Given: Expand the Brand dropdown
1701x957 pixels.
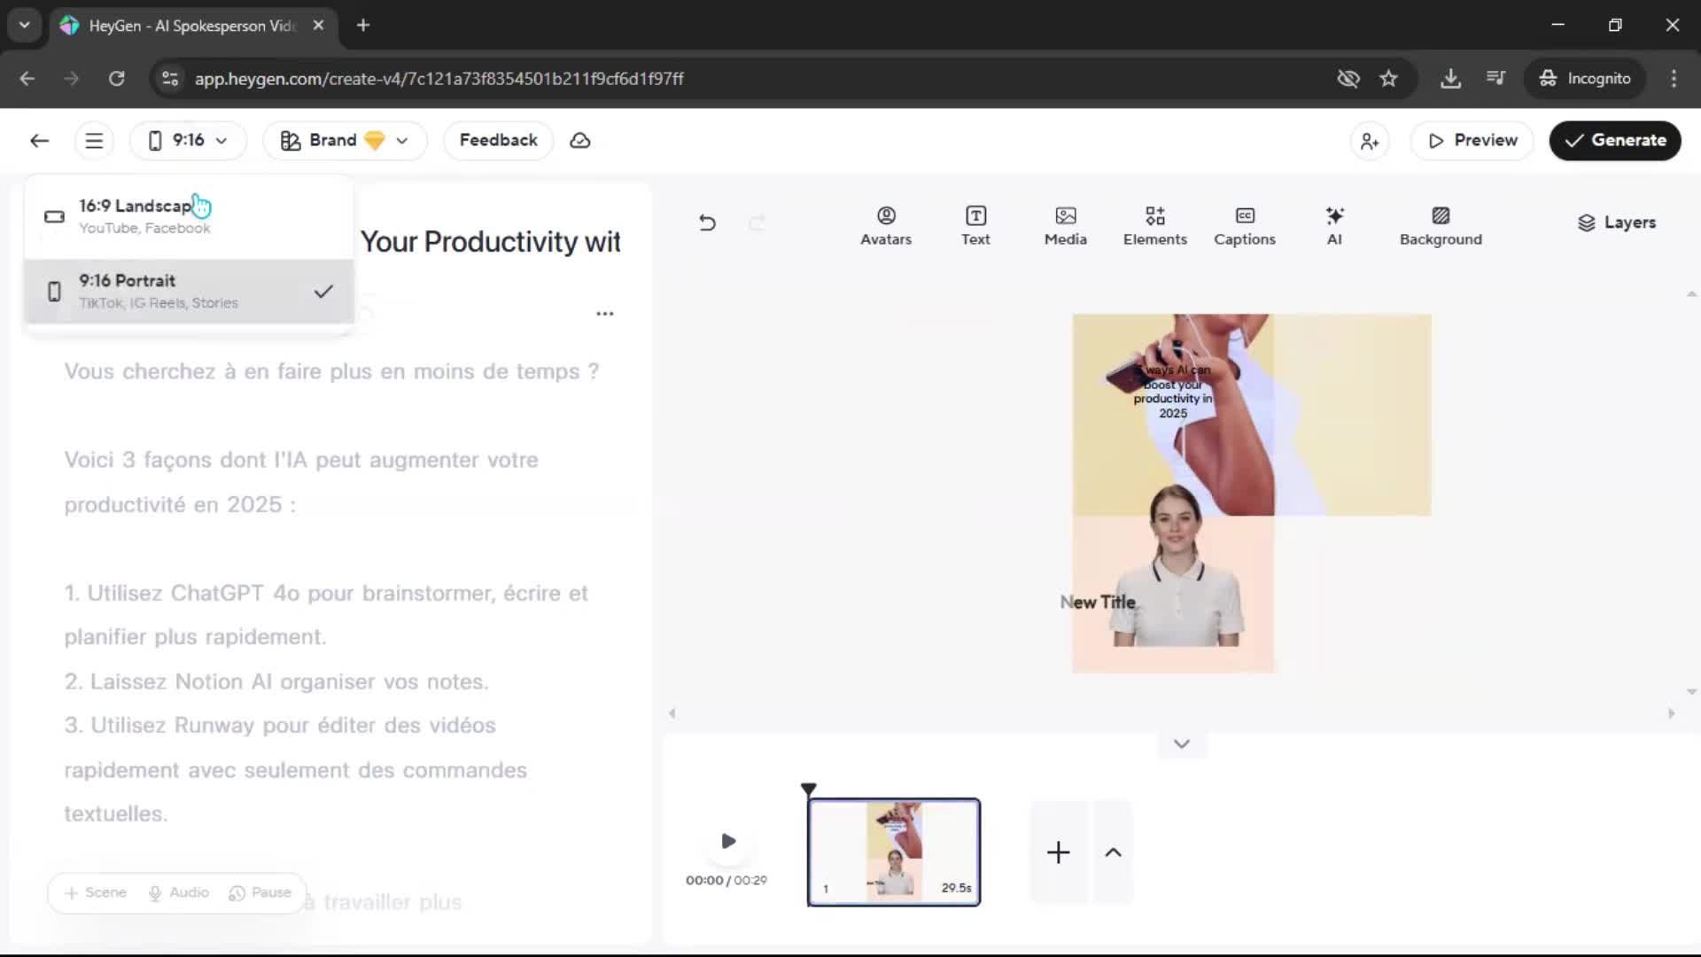Looking at the screenshot, I should [x=345, y=140].
